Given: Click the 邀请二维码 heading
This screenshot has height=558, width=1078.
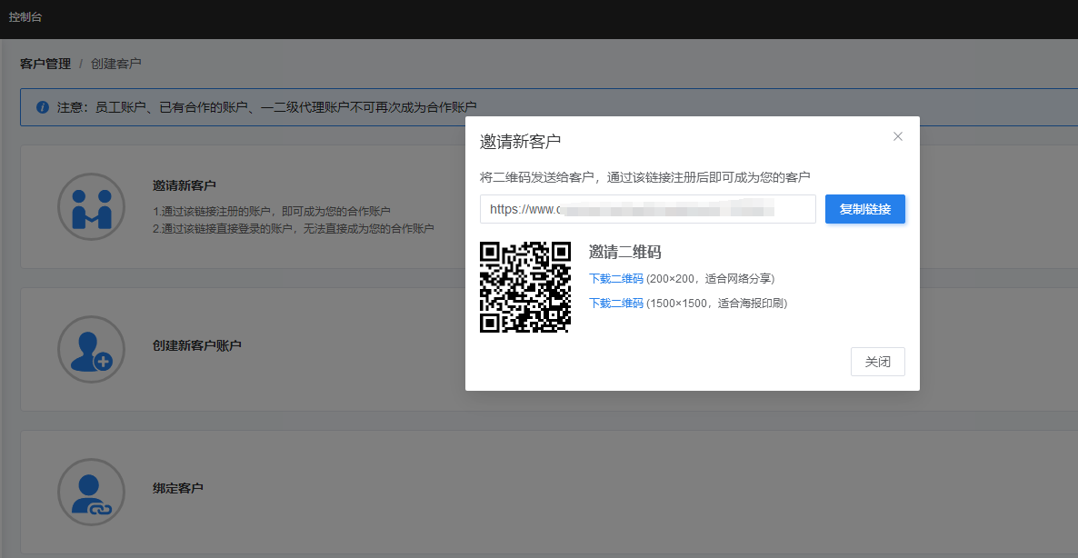Looking at the screenshot, I should [625, 253].
